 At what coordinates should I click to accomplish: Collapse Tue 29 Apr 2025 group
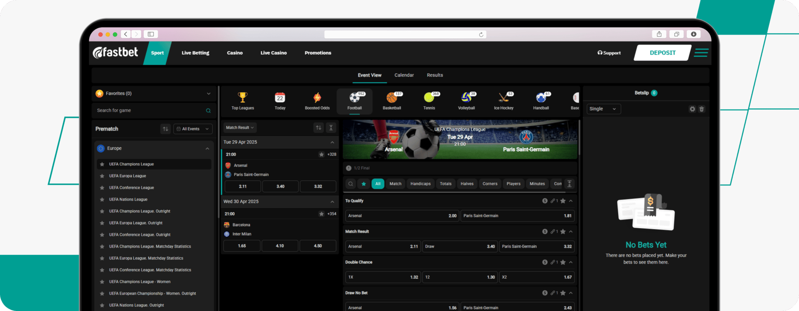(x=332, y=142)
